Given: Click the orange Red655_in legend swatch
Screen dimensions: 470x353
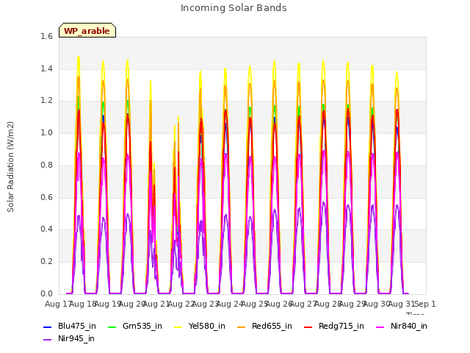Looking at the screenshot, I should [x=242, y=327].
